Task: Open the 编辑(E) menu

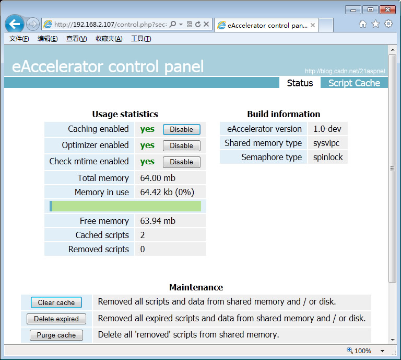Action: tap(48, 39)
